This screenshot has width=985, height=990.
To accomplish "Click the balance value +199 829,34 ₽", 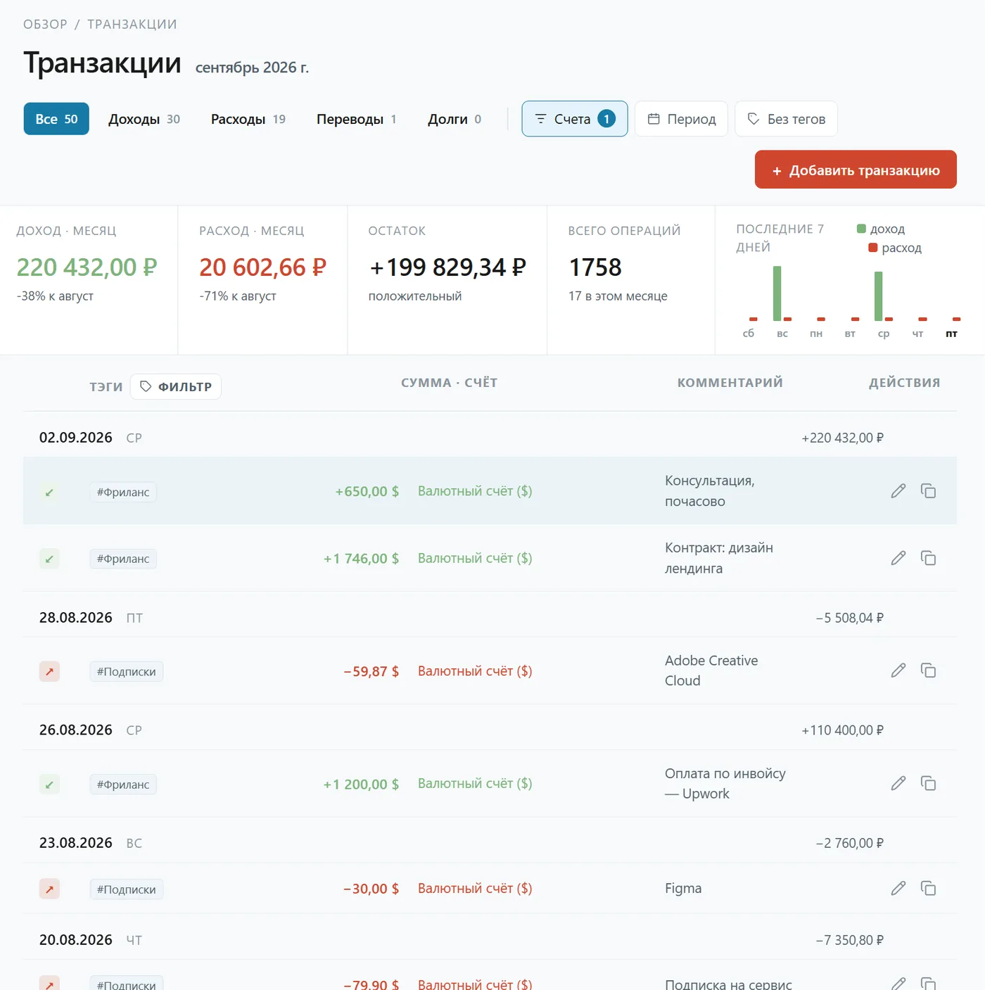I will coord(448,267).
